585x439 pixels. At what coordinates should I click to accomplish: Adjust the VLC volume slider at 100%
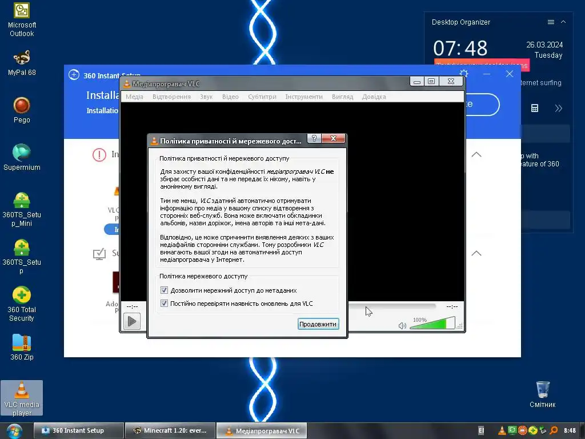432,323
